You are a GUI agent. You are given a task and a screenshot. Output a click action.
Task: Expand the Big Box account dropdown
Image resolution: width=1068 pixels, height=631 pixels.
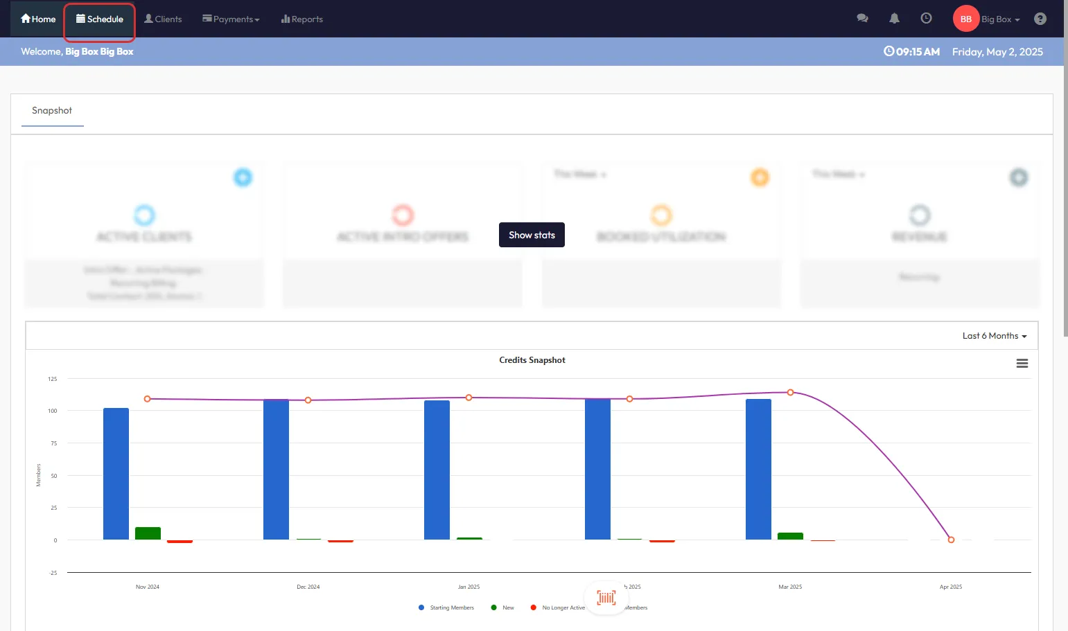pyautogui.click(x=1000, y=19)
